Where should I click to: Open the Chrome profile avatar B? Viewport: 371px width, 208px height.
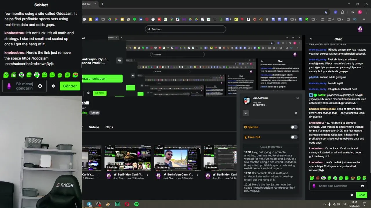tap(360, 12)
